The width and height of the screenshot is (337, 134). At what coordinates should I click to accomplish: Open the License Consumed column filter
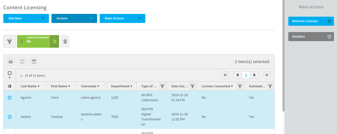[x=240, y=86]
